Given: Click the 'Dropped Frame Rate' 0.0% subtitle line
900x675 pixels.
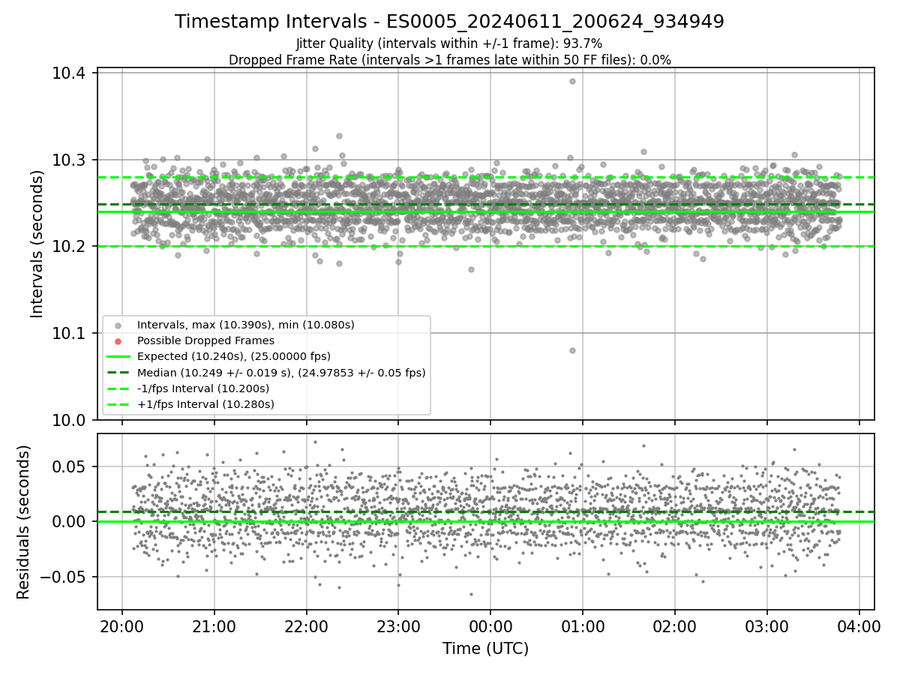Looking at the screenshot, I should click(449, 60).
